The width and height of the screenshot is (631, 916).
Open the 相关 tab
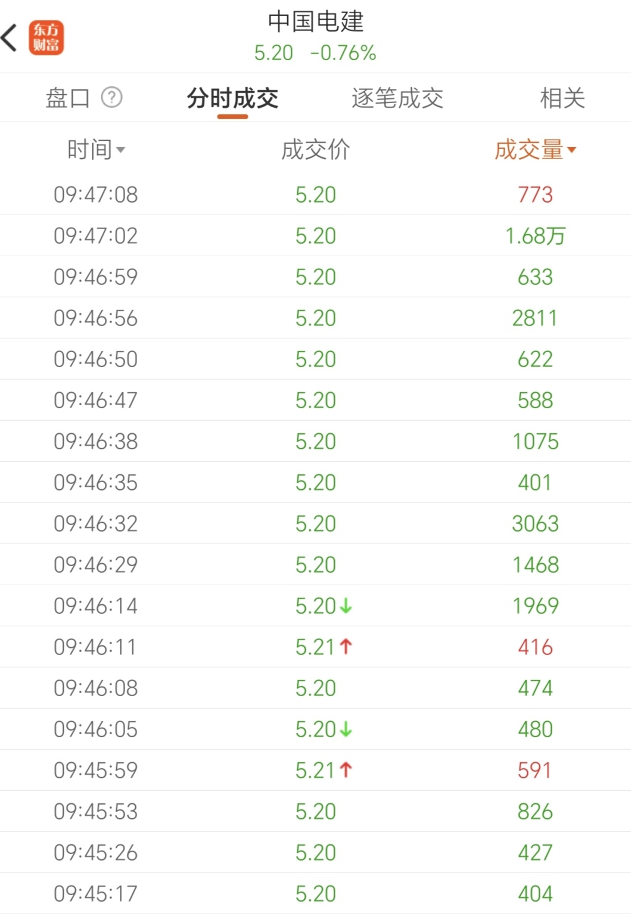coord(562,98)
